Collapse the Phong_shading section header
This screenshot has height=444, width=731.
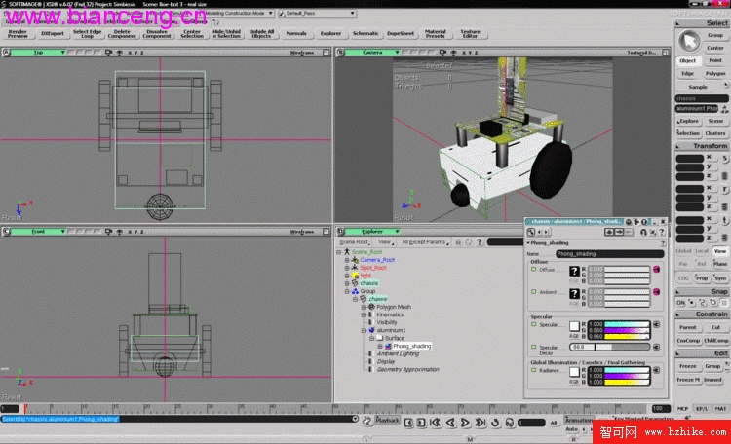[x=528, y=243]
